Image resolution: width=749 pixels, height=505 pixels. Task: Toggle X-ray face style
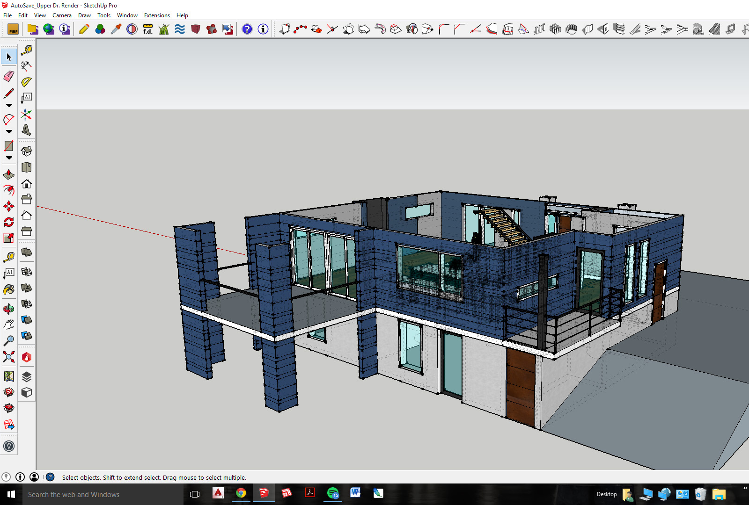click(x=26, y=252)
